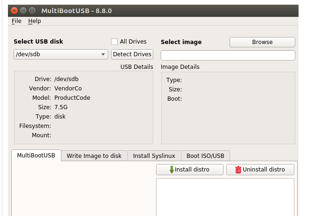Enable the All Drives checkbox
This screenshot has width=314, height=216.
(114, 42)
